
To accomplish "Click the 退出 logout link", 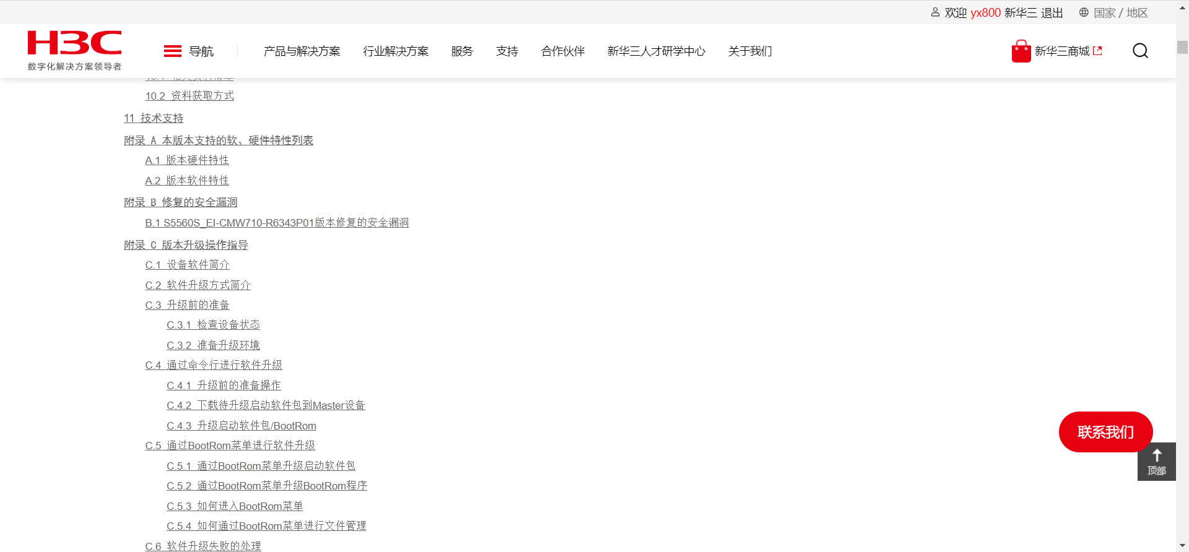I will pos(1052,13).
